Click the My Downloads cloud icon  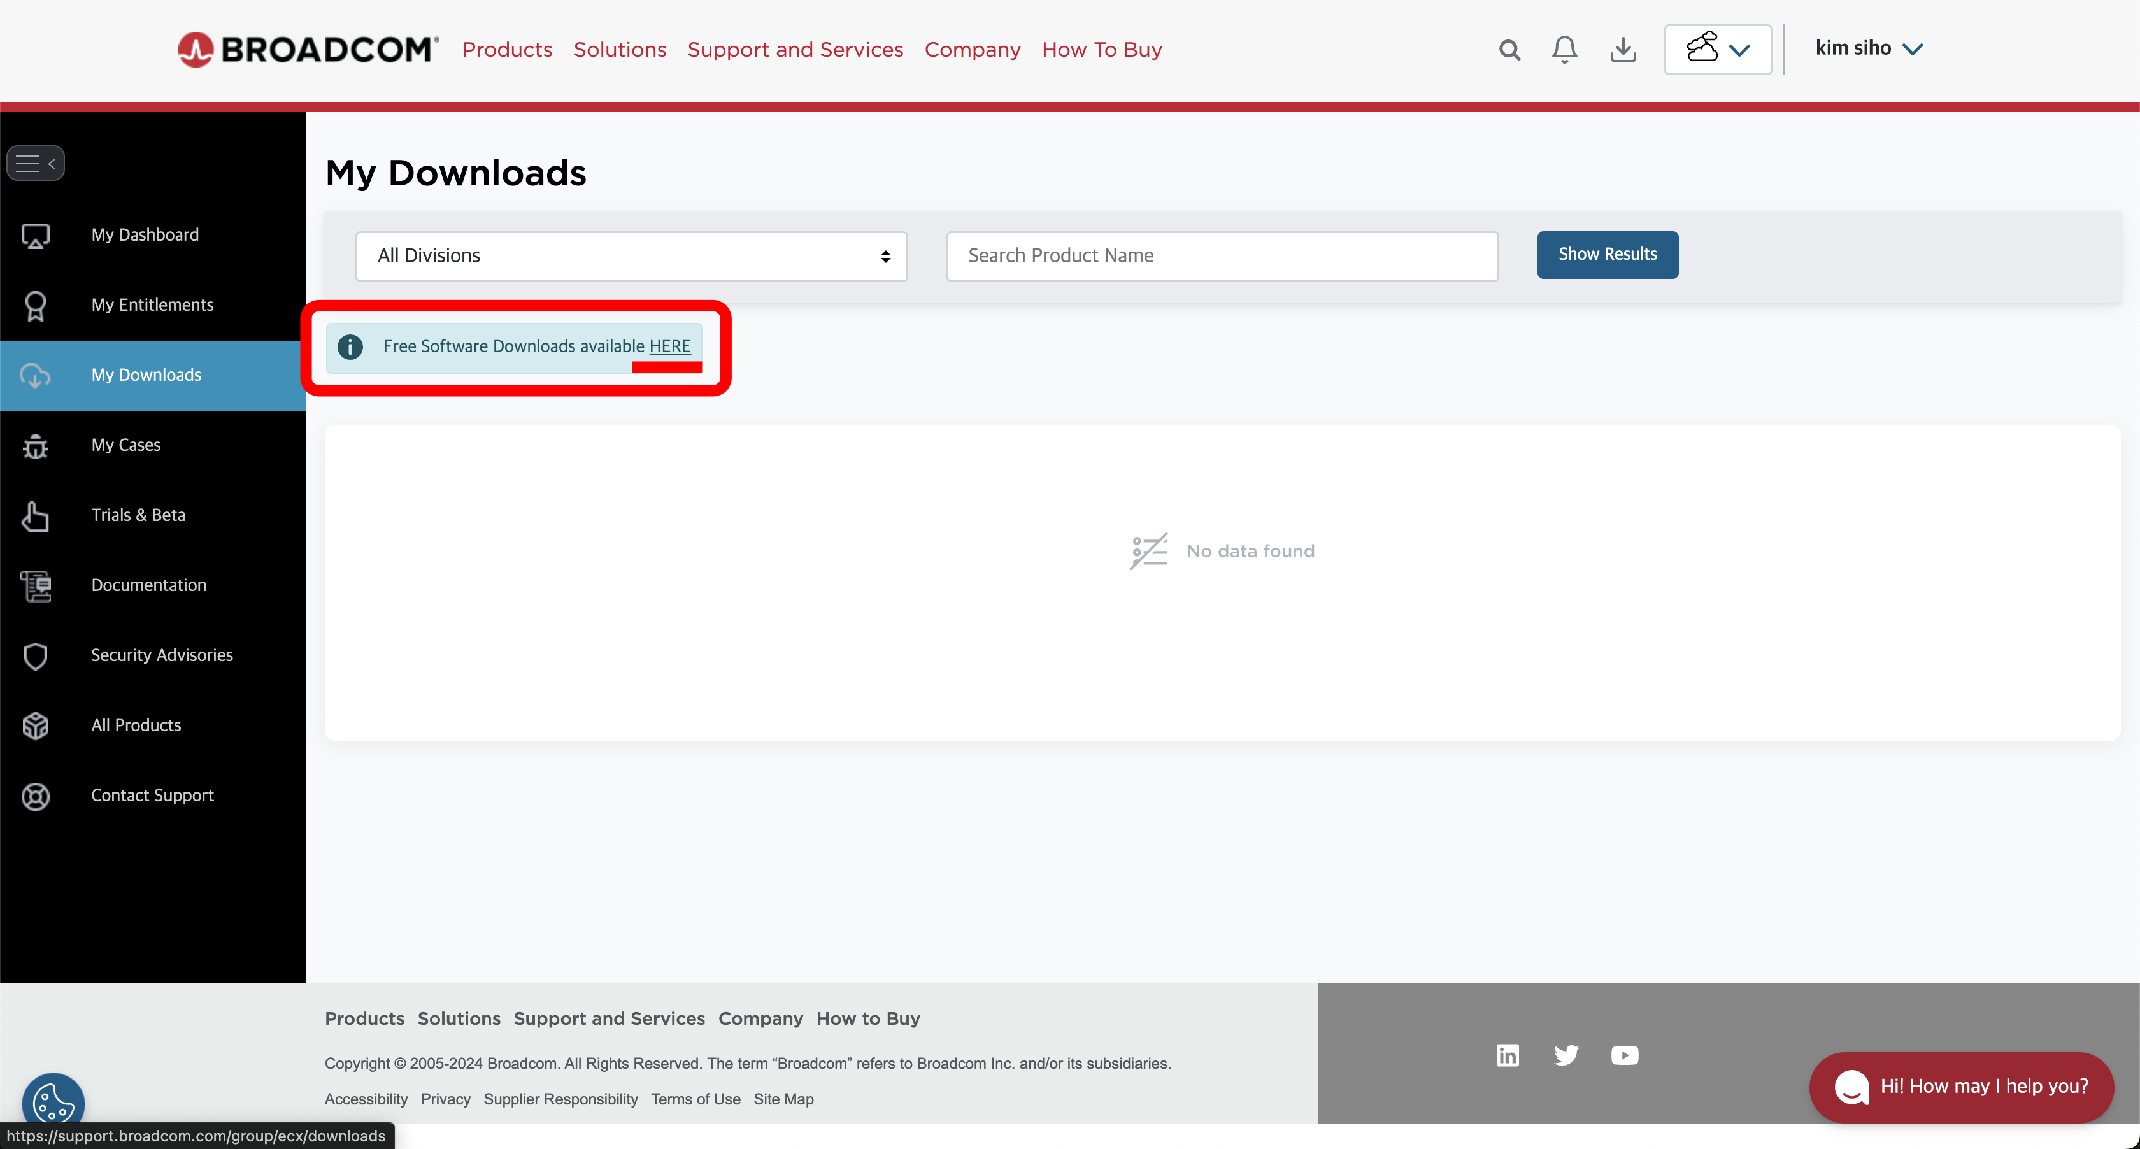point(36,376)
